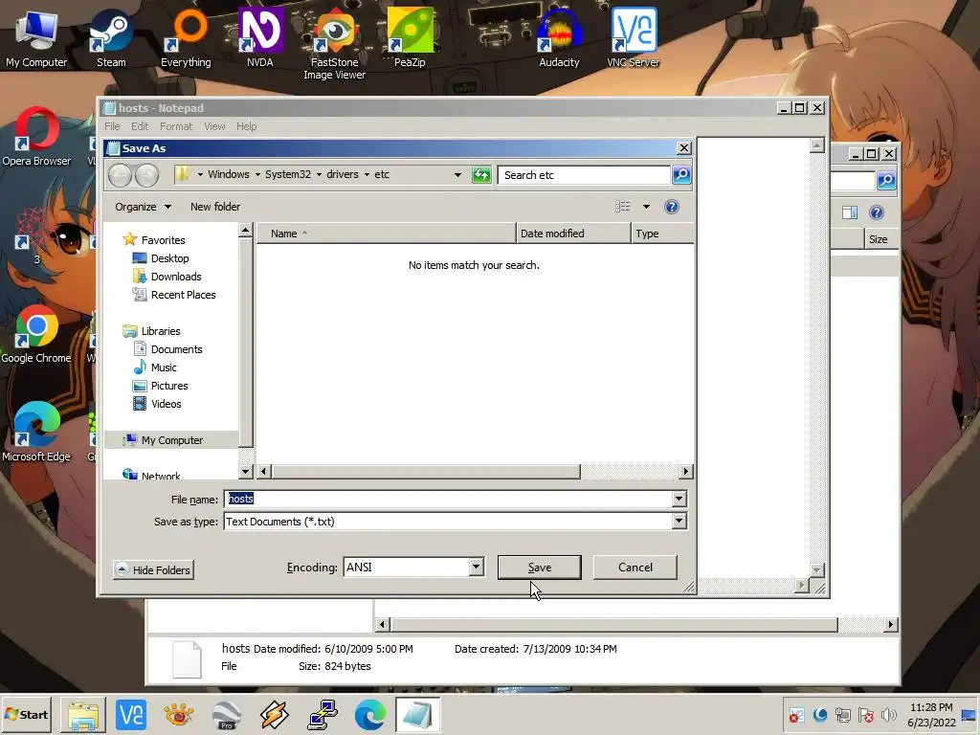Expand the arrow after Windows in path
The height and width of the screenshot is (735, 980).
point(257,175)
